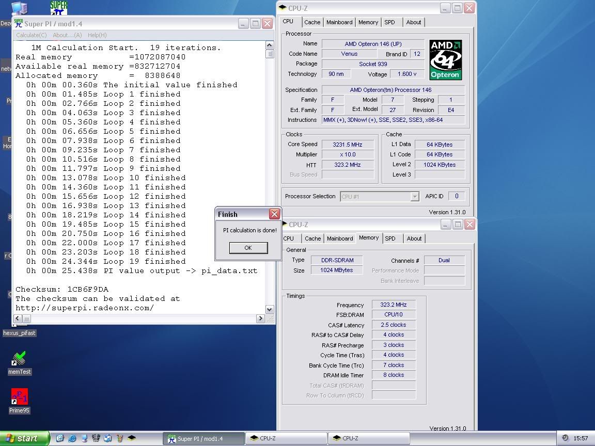
Task: Click the Bank Cycle Time value 7 clocks
Action: pos(394,365)
